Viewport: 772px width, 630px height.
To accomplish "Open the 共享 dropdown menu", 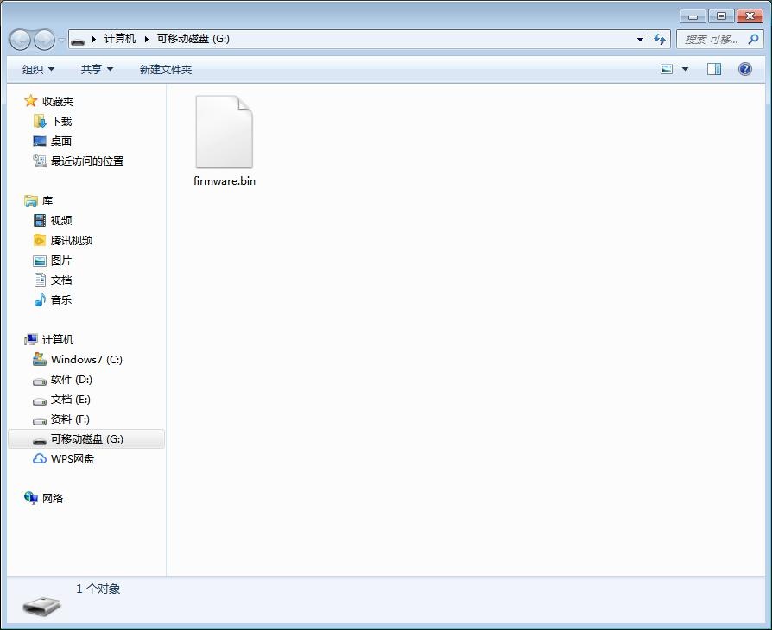I will coord(97,69).
